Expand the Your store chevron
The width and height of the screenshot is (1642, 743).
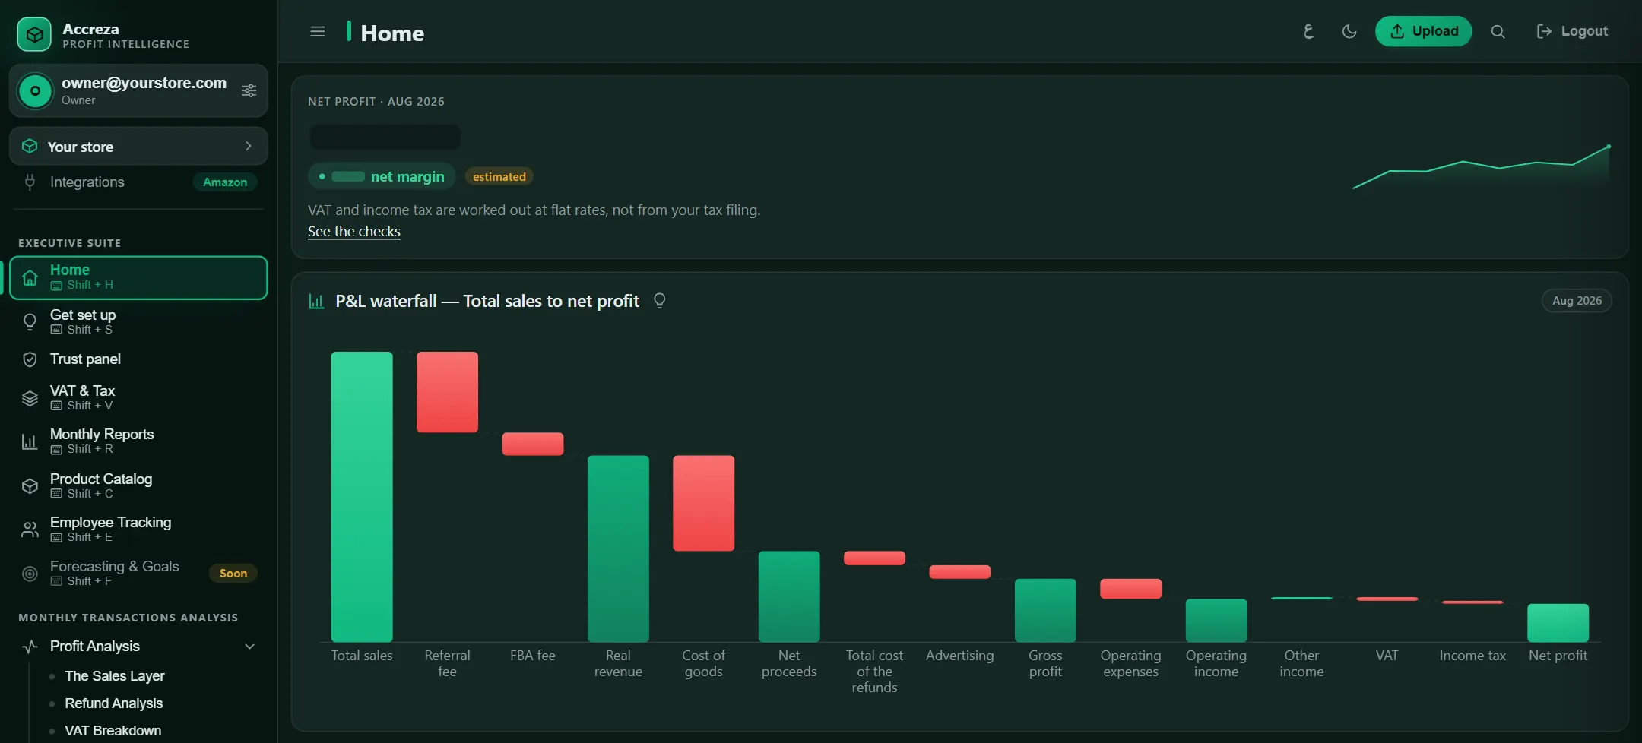tap(249, 146)
